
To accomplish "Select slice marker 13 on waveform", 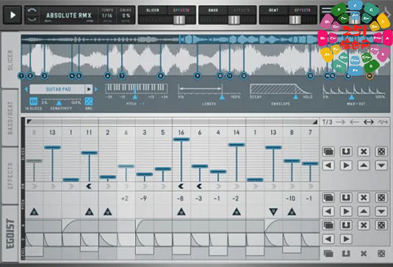I will (x=310, y=76).
